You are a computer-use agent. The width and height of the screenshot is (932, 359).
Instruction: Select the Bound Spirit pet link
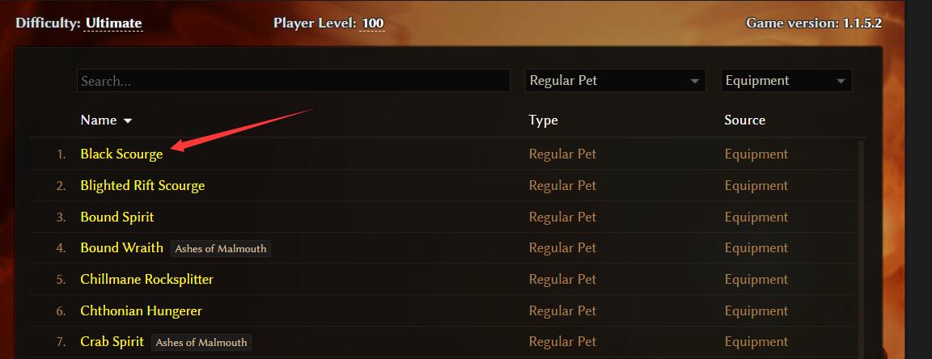[117, 217]
